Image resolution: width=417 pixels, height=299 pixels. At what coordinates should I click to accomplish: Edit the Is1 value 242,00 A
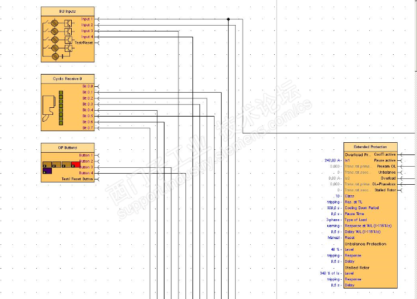(332, 160)
